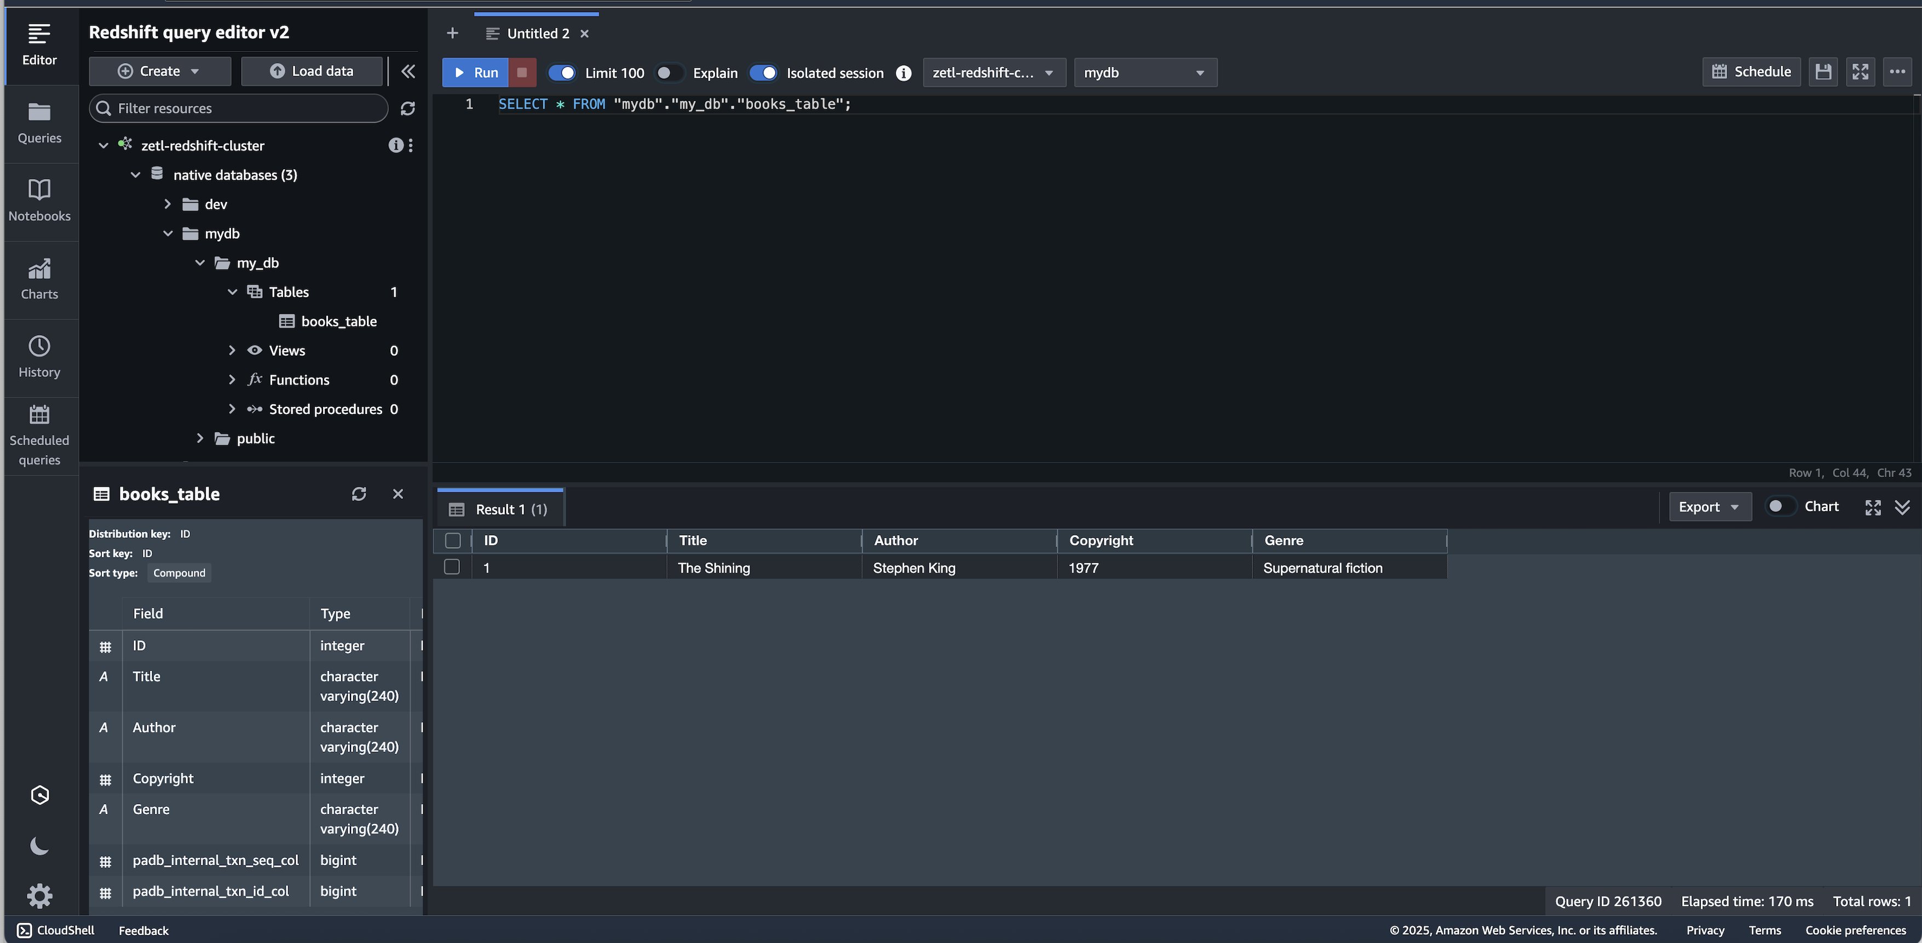The image size is (1922, 943).
Task: Stop the running query
Action: tap(522, 72)
